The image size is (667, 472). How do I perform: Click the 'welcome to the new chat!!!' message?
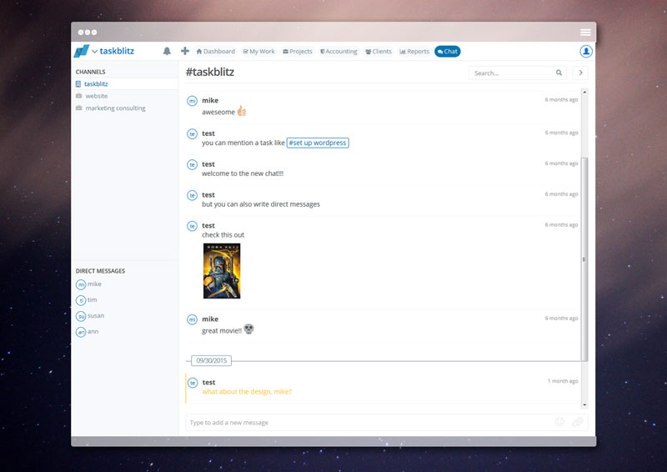click(243, 173)
